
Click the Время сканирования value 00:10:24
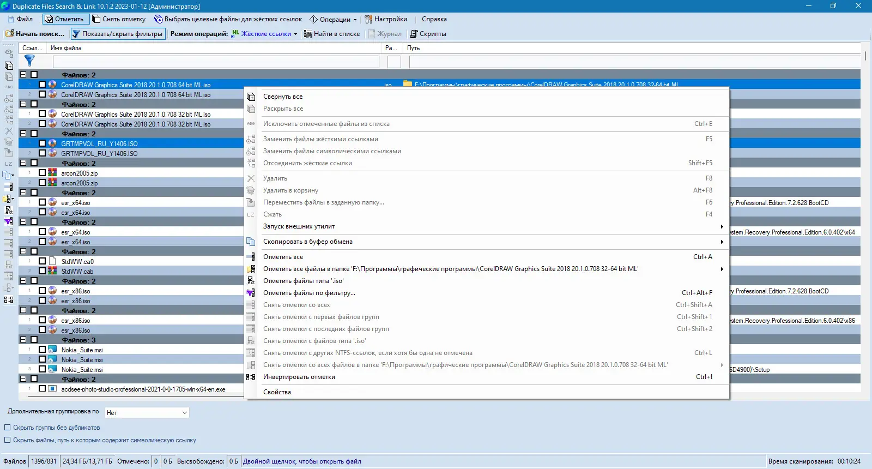pyautogui.click(x=849, y=461)
